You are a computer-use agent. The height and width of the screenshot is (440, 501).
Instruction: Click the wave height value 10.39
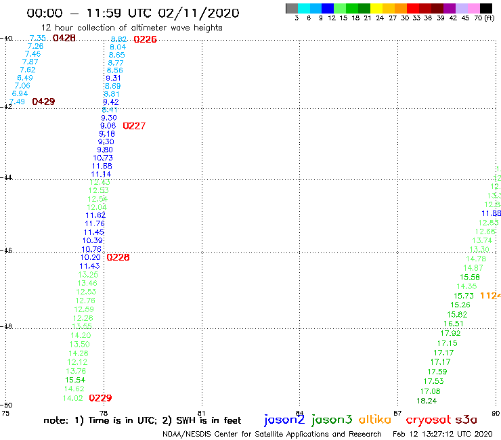93,240
